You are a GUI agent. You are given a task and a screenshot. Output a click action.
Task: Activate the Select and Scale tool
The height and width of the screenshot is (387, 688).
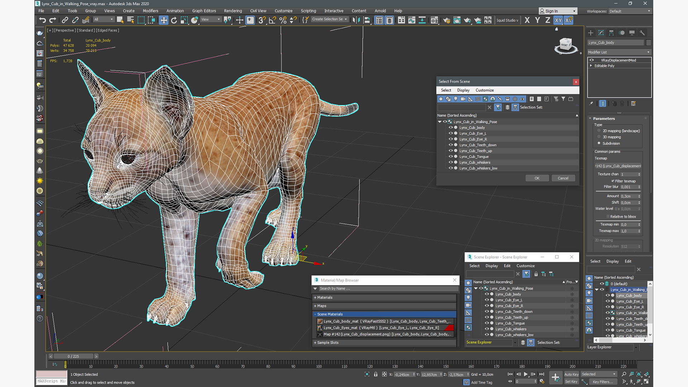click(184, 20)
